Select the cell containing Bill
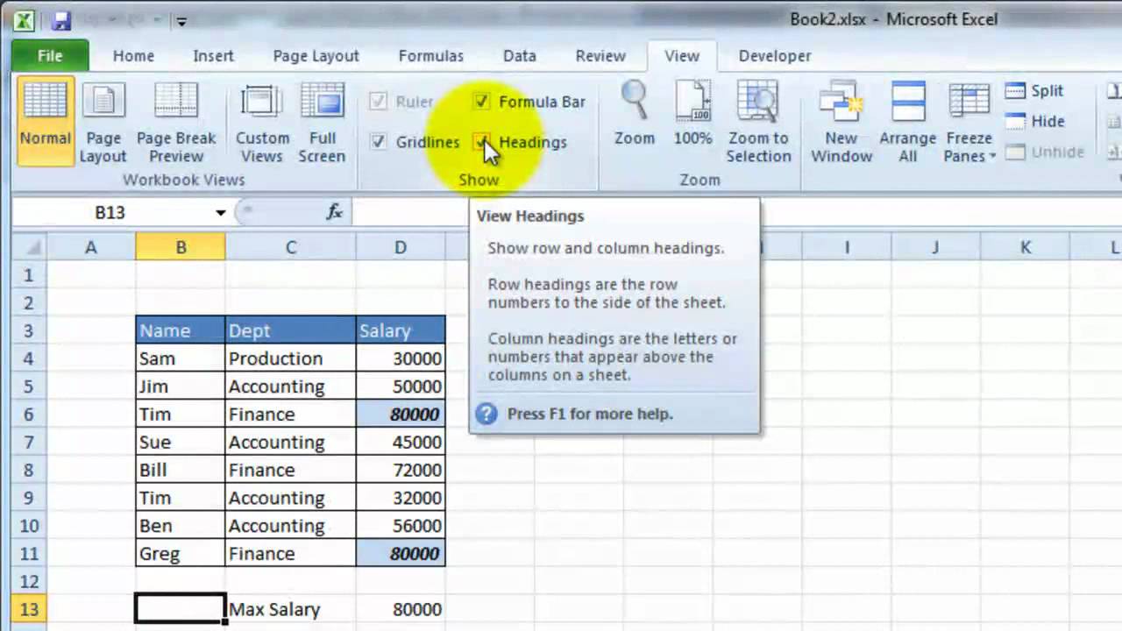 [x=181, y=470]
